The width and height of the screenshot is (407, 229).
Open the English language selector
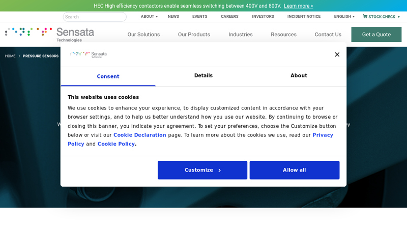[344, 16]
